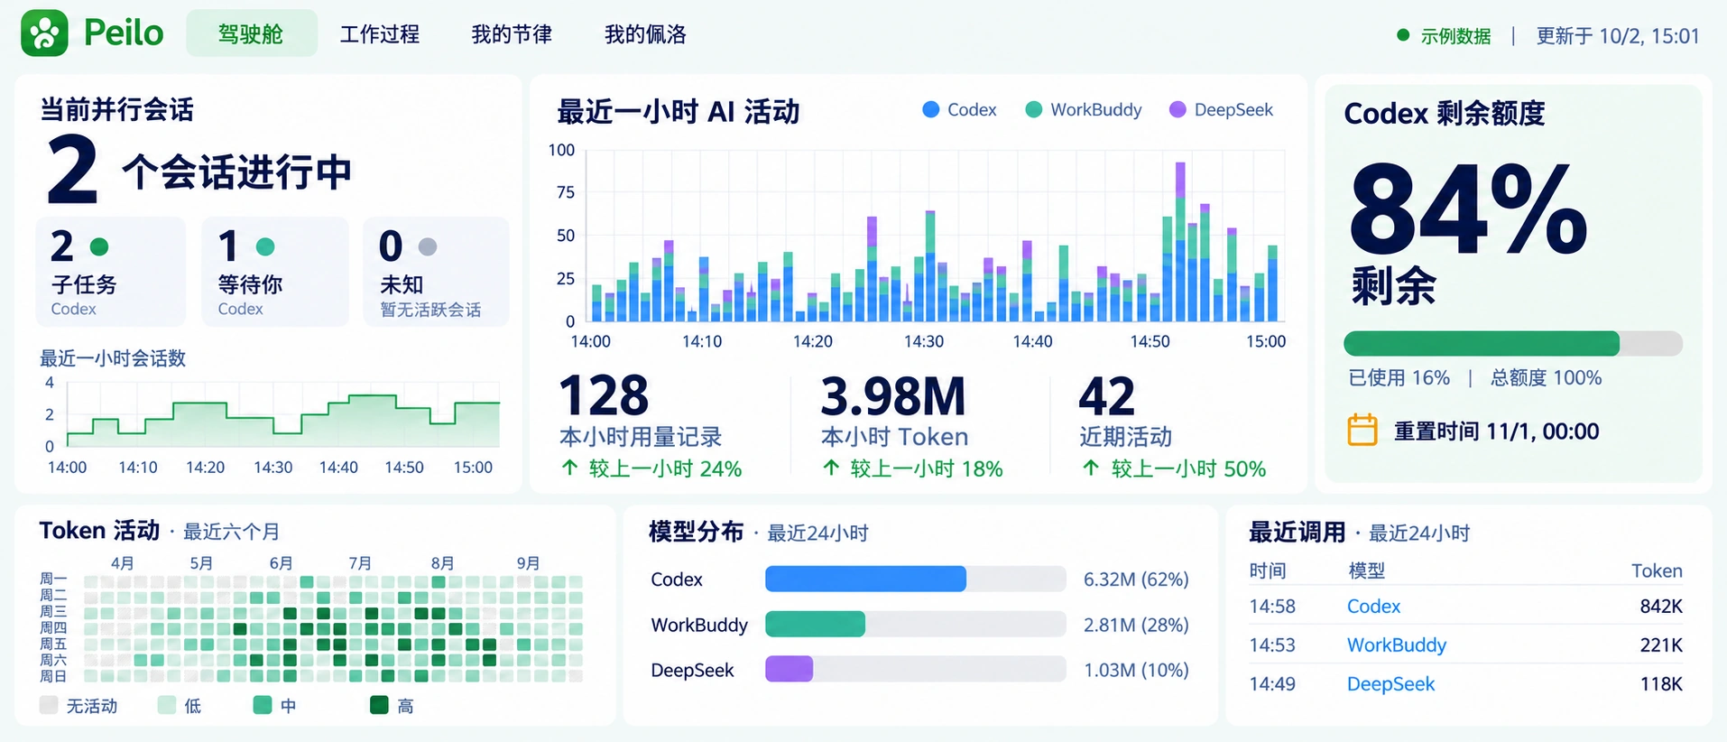
Task: Click the up arrow beside 较上一小时 18%
Action: [x=831, y=468]
